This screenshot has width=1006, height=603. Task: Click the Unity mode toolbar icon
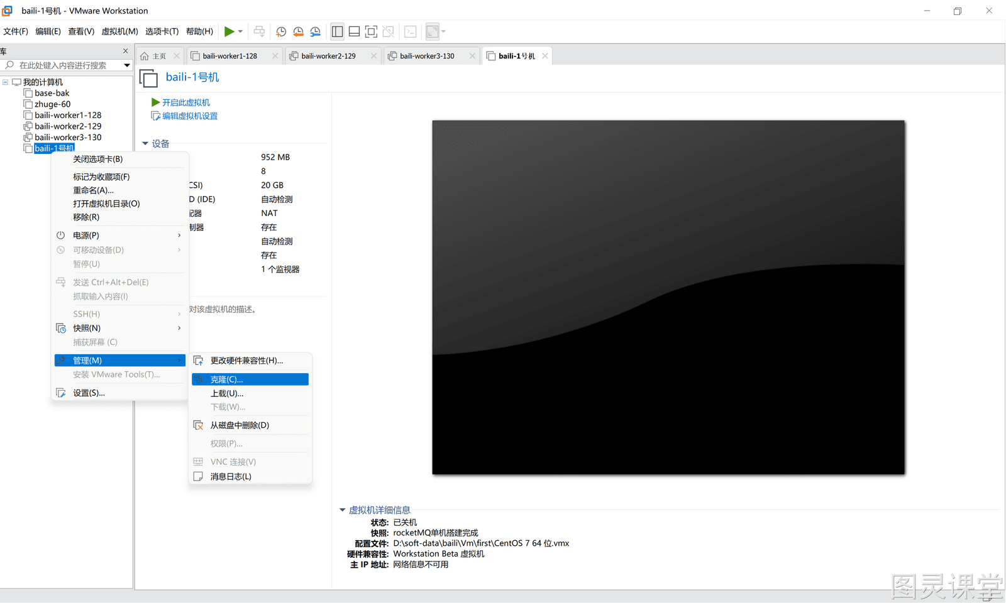click(389, 31)
